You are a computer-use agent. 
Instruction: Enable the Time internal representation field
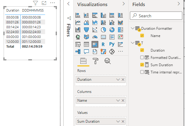pos(142,72)
